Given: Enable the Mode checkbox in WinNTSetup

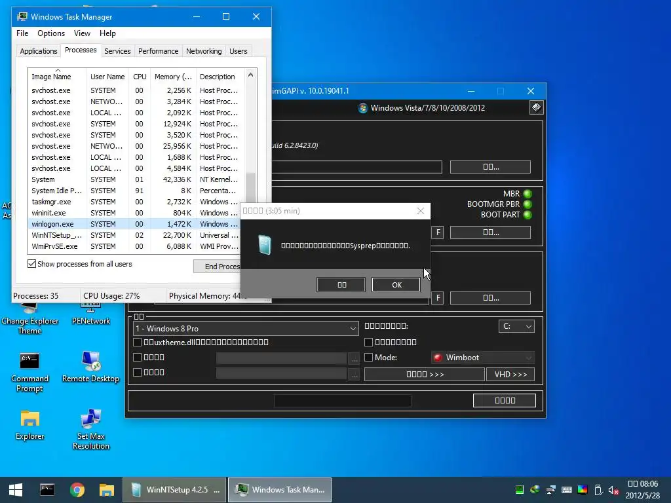Looking at the screenshot, I should [368, 357].
